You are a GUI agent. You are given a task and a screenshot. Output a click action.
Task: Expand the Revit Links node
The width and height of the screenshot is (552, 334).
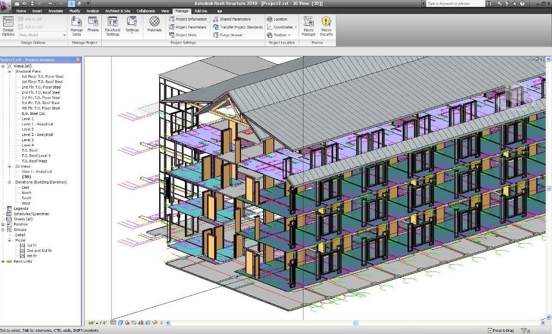3,261
